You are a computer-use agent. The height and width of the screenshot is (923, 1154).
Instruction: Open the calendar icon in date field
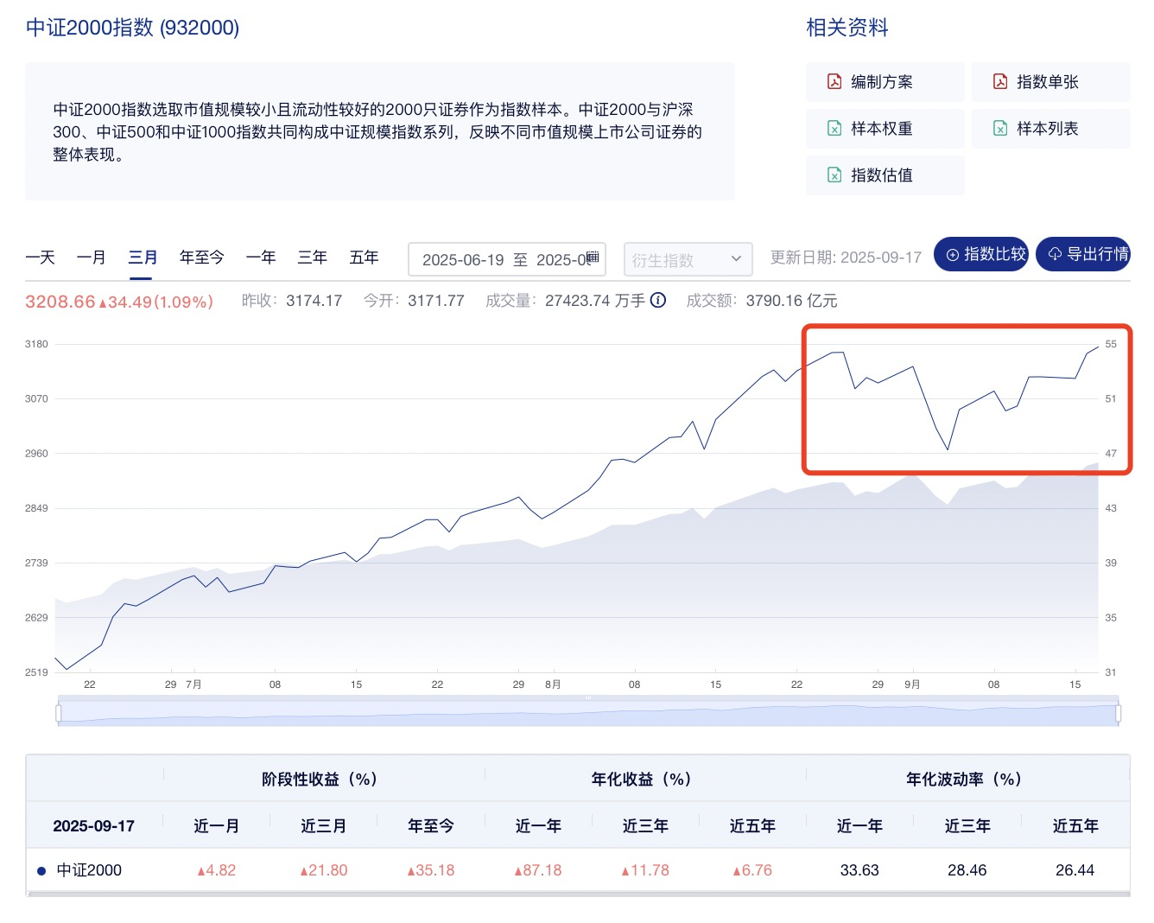593,258
